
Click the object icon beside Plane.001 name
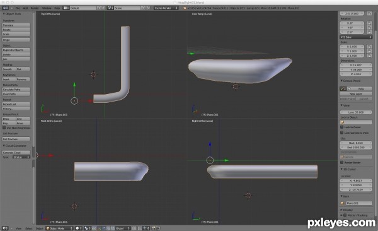click(342, 203)
